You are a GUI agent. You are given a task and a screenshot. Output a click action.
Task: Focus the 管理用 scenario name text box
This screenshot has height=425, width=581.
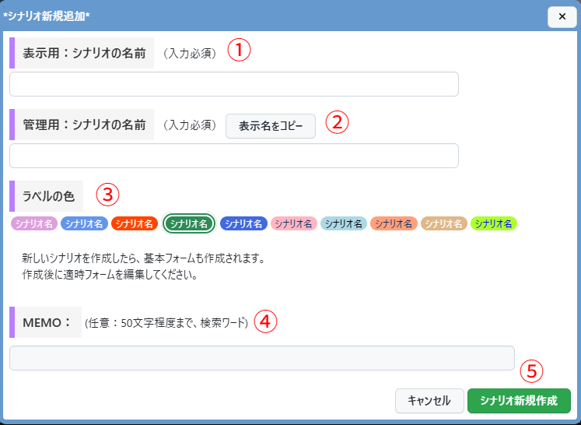[x=233, y=156]
